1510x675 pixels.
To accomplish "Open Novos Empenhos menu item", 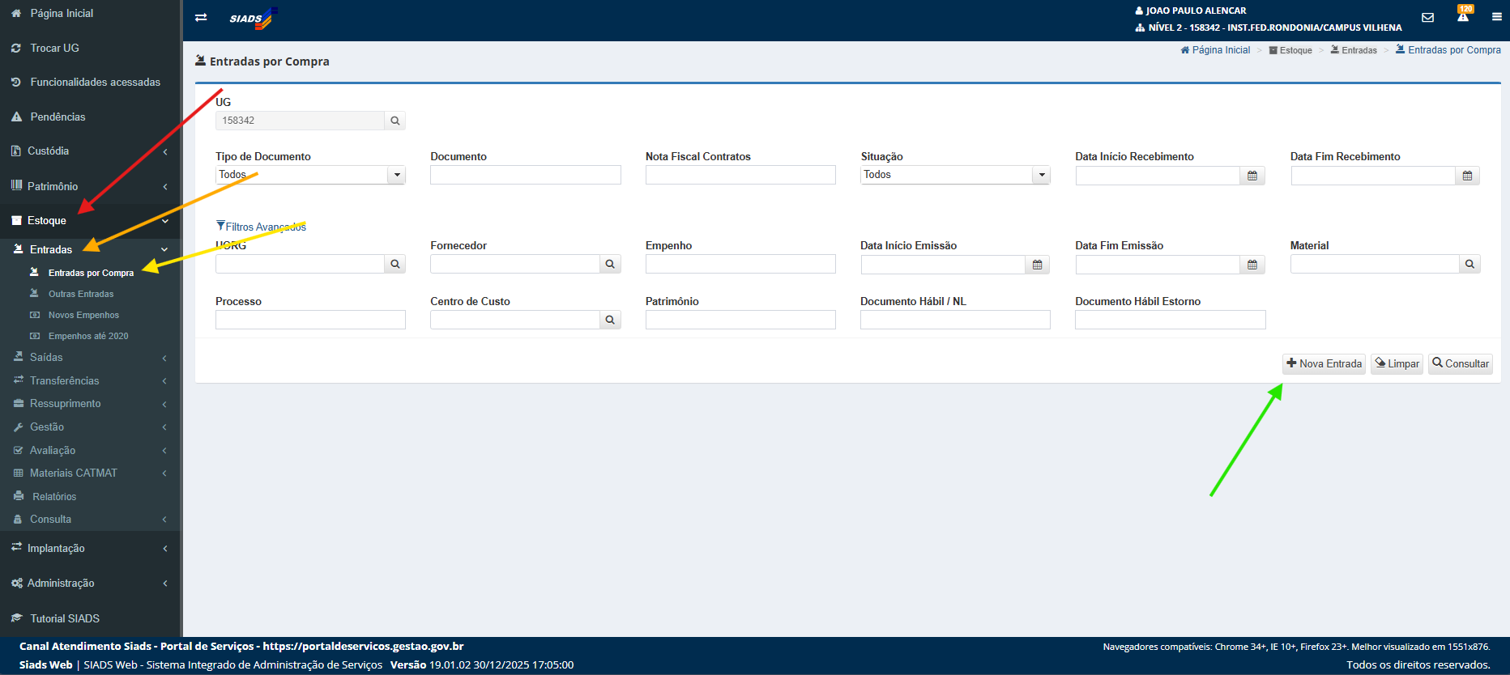I will 83,315.
